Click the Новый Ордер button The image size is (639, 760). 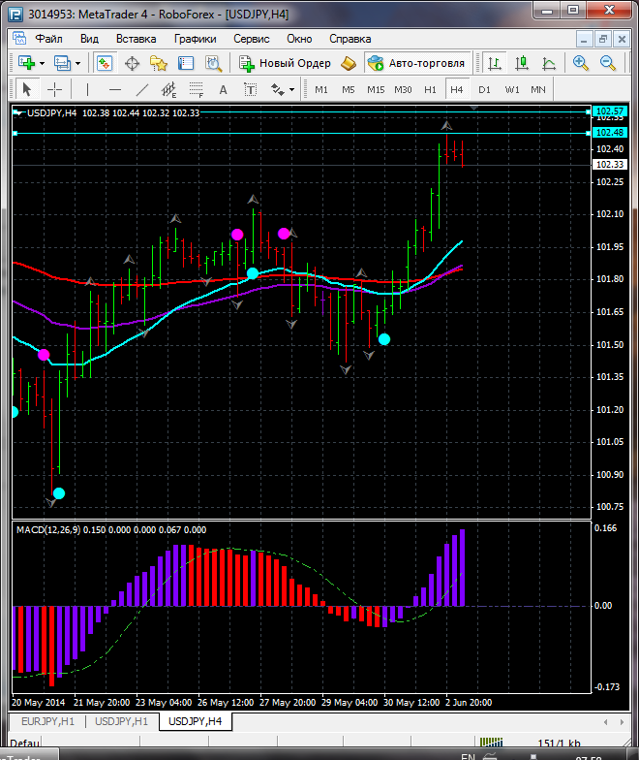pos(285,63)
